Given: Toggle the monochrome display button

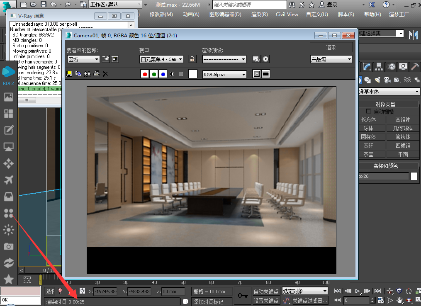Looking at the screenshot, I should 181,74.
